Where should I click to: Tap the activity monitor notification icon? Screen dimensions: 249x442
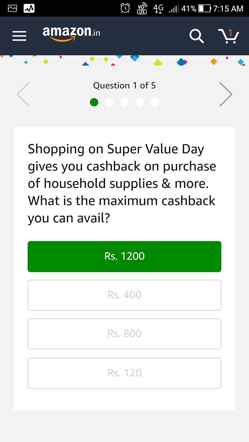29,8
